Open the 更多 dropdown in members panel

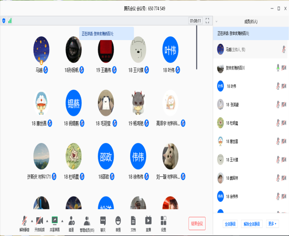(272, 224)
